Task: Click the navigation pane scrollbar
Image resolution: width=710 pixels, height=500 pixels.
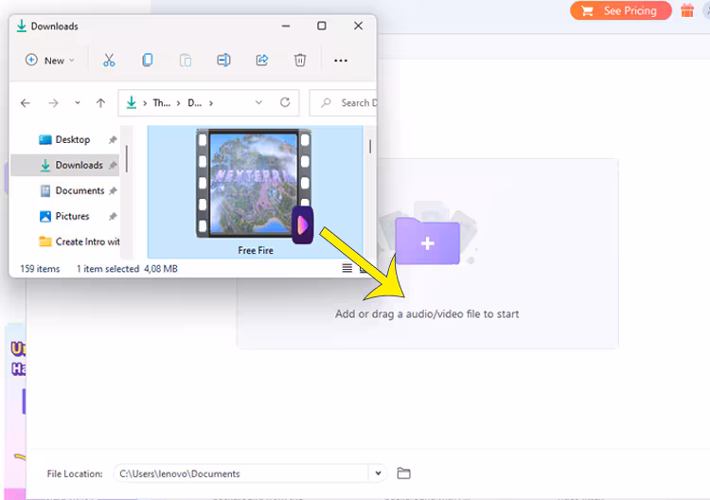Action: 127,159
